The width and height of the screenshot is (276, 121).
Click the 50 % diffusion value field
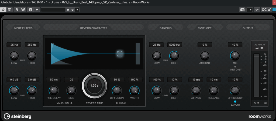tap(117, 80)
